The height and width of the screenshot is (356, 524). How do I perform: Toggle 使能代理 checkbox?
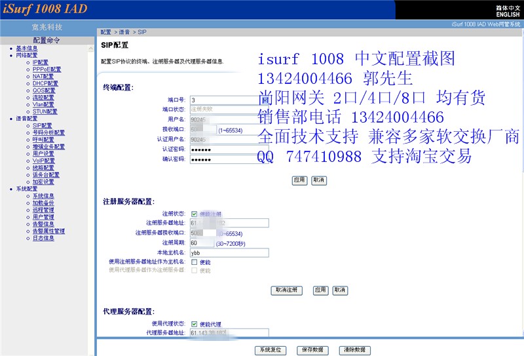point(194,324)
